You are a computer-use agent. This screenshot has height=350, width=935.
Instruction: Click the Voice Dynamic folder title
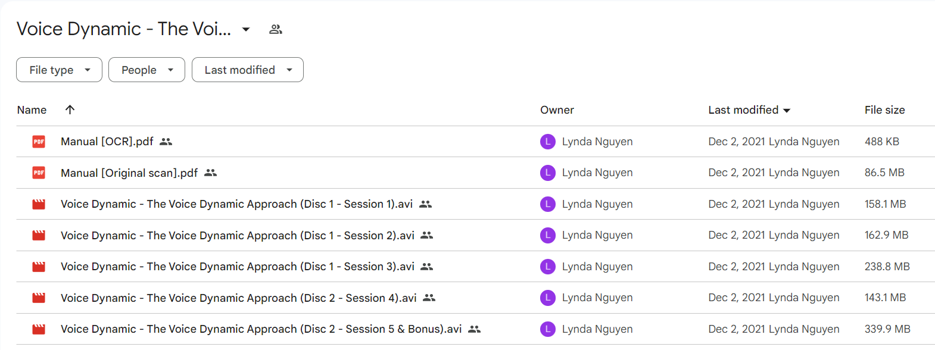pyautogui.click(x=124, y=29)
